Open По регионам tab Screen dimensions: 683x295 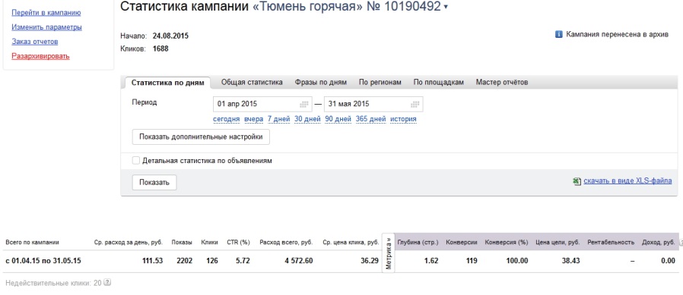tap(380, 82)
